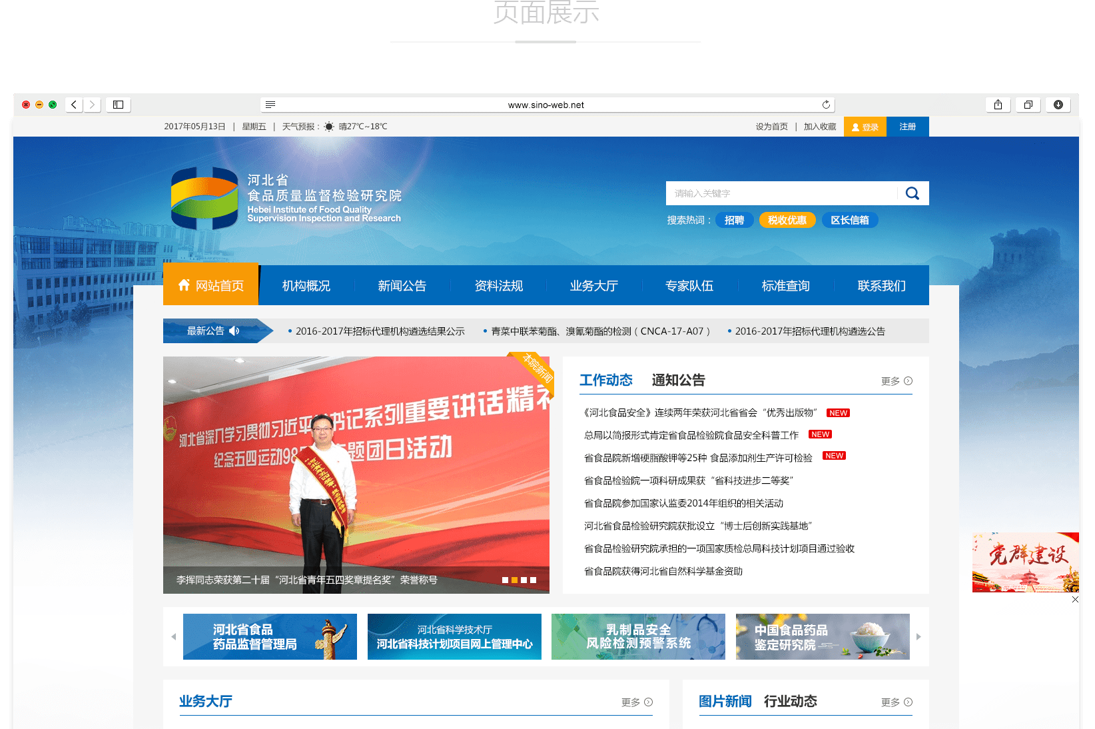
Task: Click 设为首页 link
Action: point(772,127)
